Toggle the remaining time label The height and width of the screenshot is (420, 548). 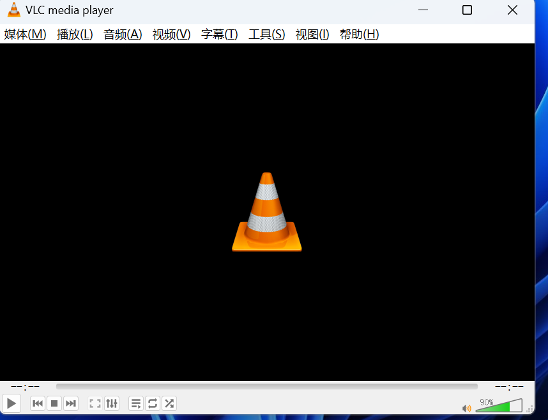(x=509, y=386)
